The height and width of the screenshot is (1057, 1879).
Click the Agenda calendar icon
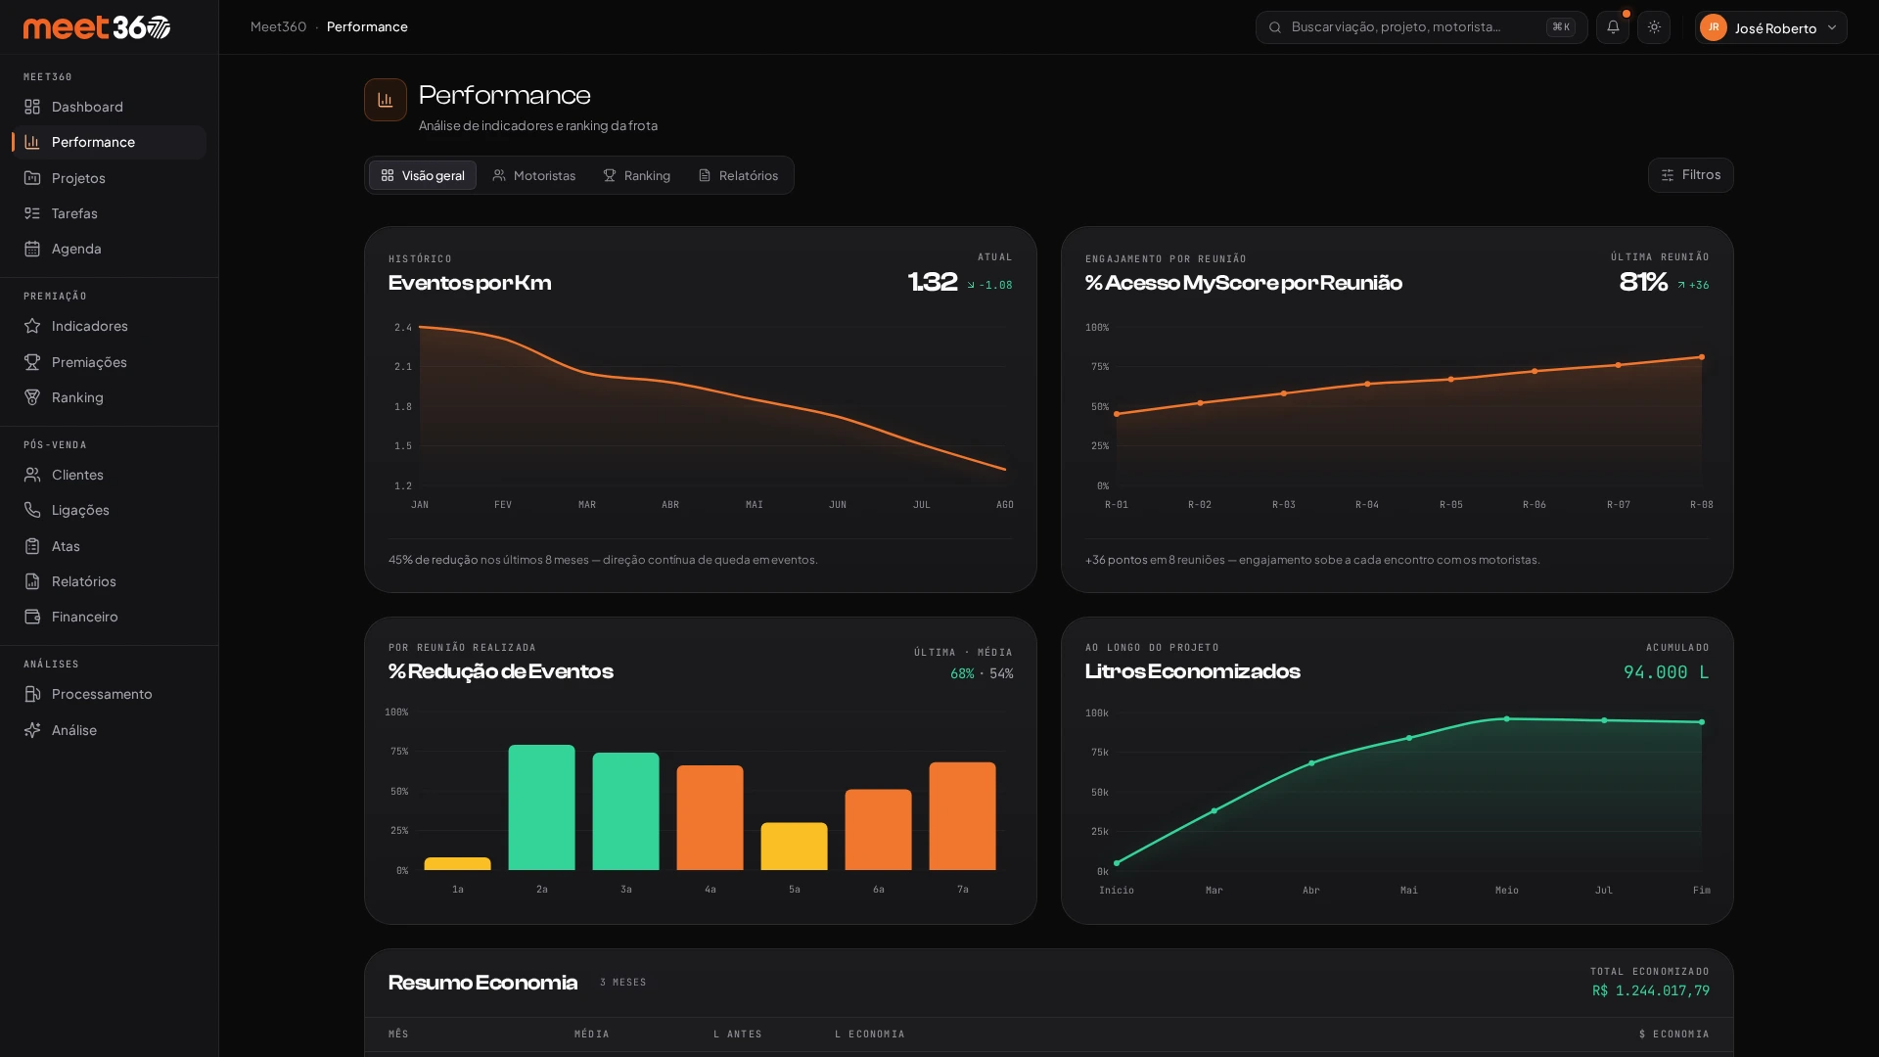point(32,249)
